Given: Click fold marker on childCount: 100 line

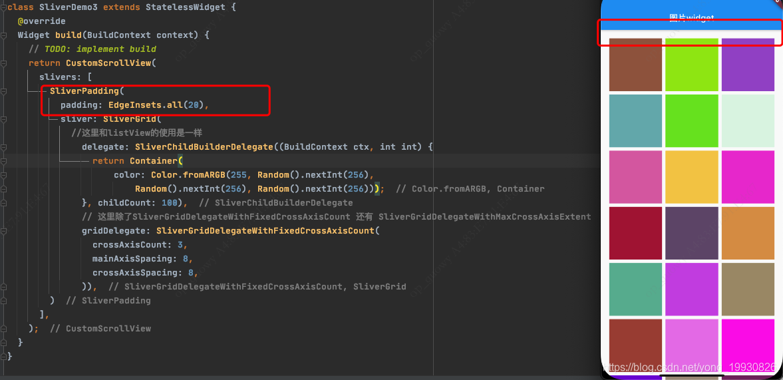Looking at the screenshot, I should tap(3, 203).
